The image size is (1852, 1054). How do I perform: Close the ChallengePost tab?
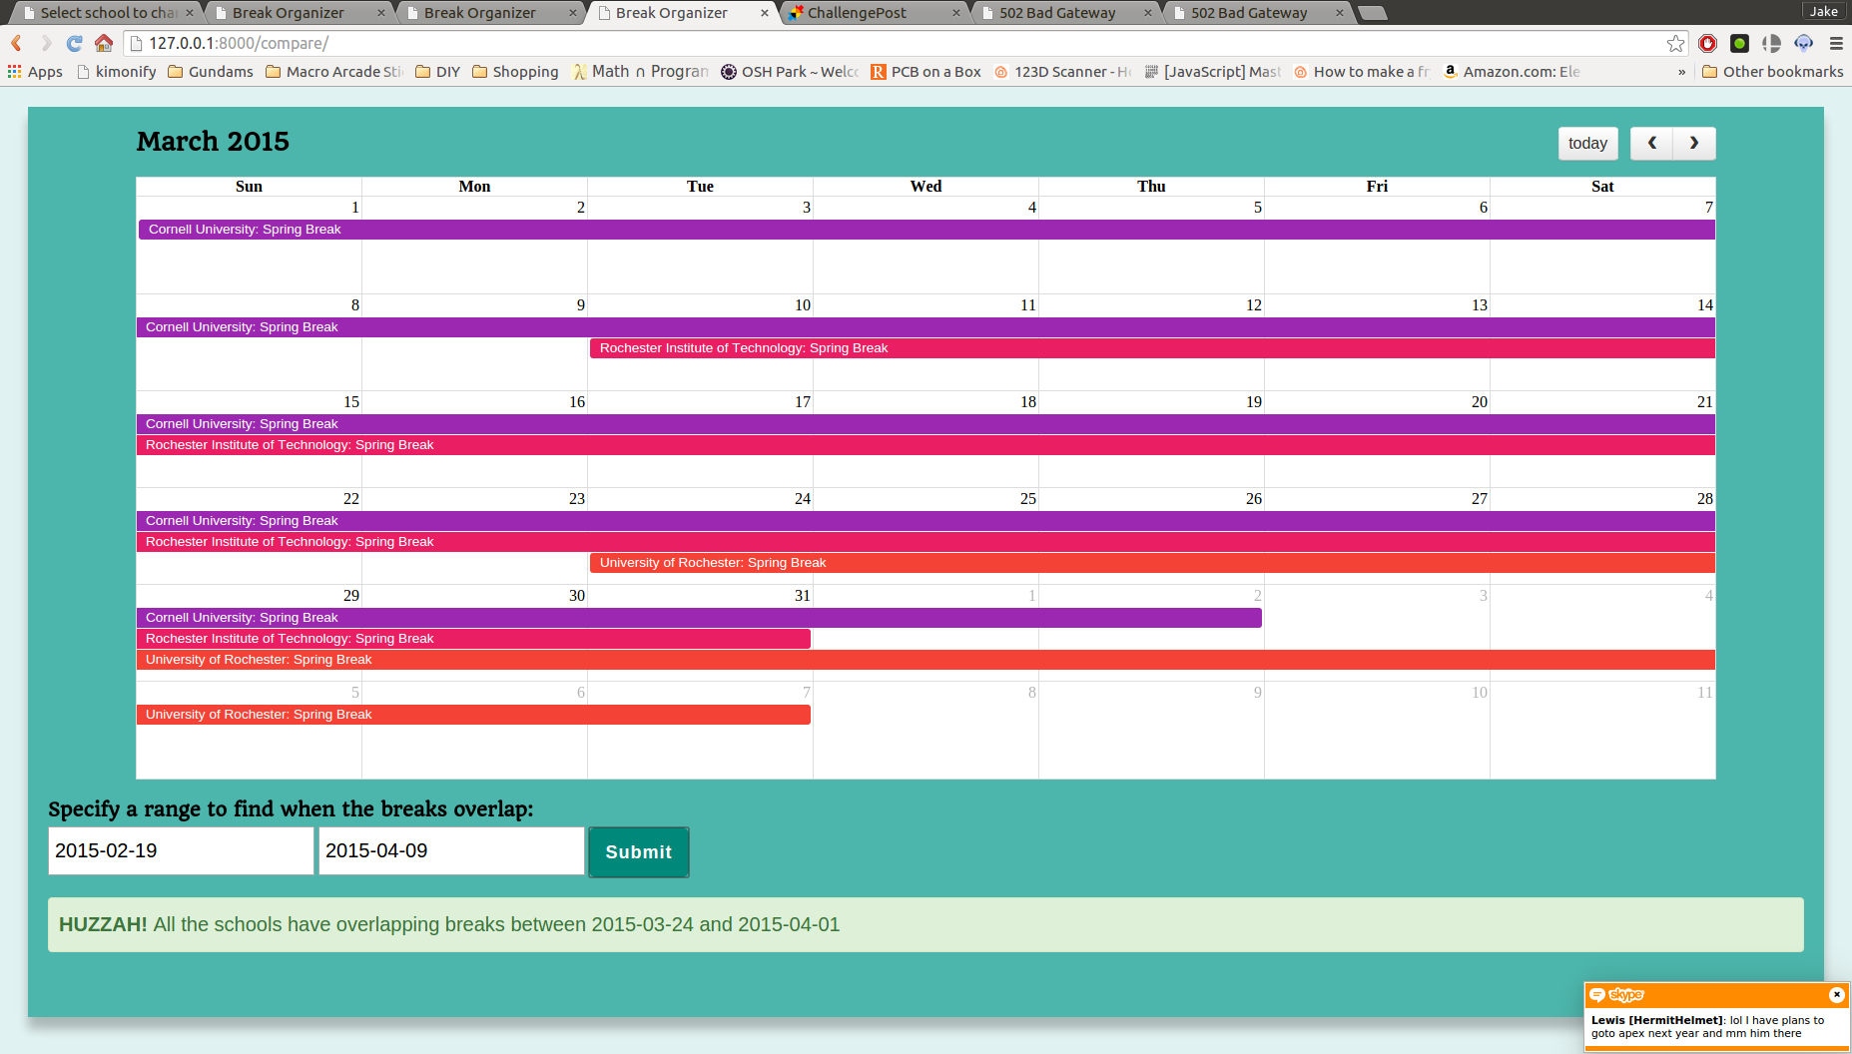click(956, 13)
